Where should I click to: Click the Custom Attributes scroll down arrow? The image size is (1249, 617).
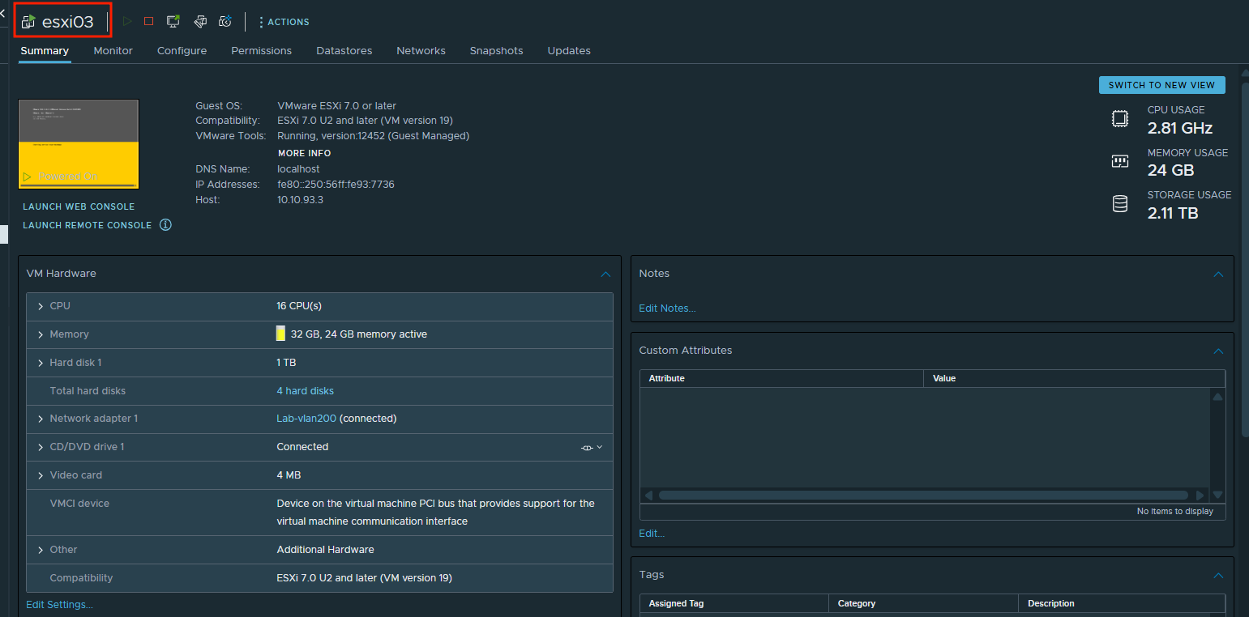(x=1217, y=495)
